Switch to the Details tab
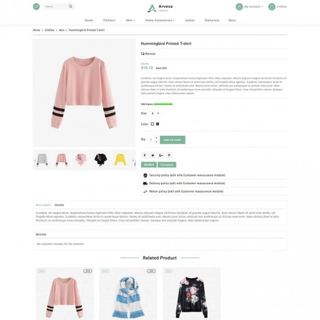The image size is (320, 320). (x=59, y=205)
